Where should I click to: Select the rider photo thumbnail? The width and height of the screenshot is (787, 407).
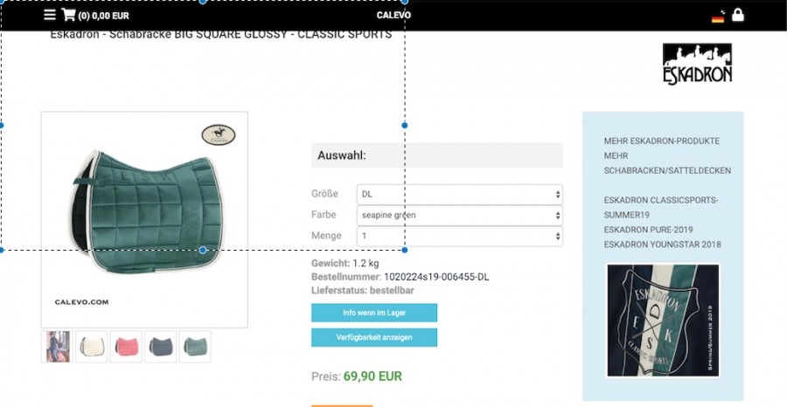point(57,347)
